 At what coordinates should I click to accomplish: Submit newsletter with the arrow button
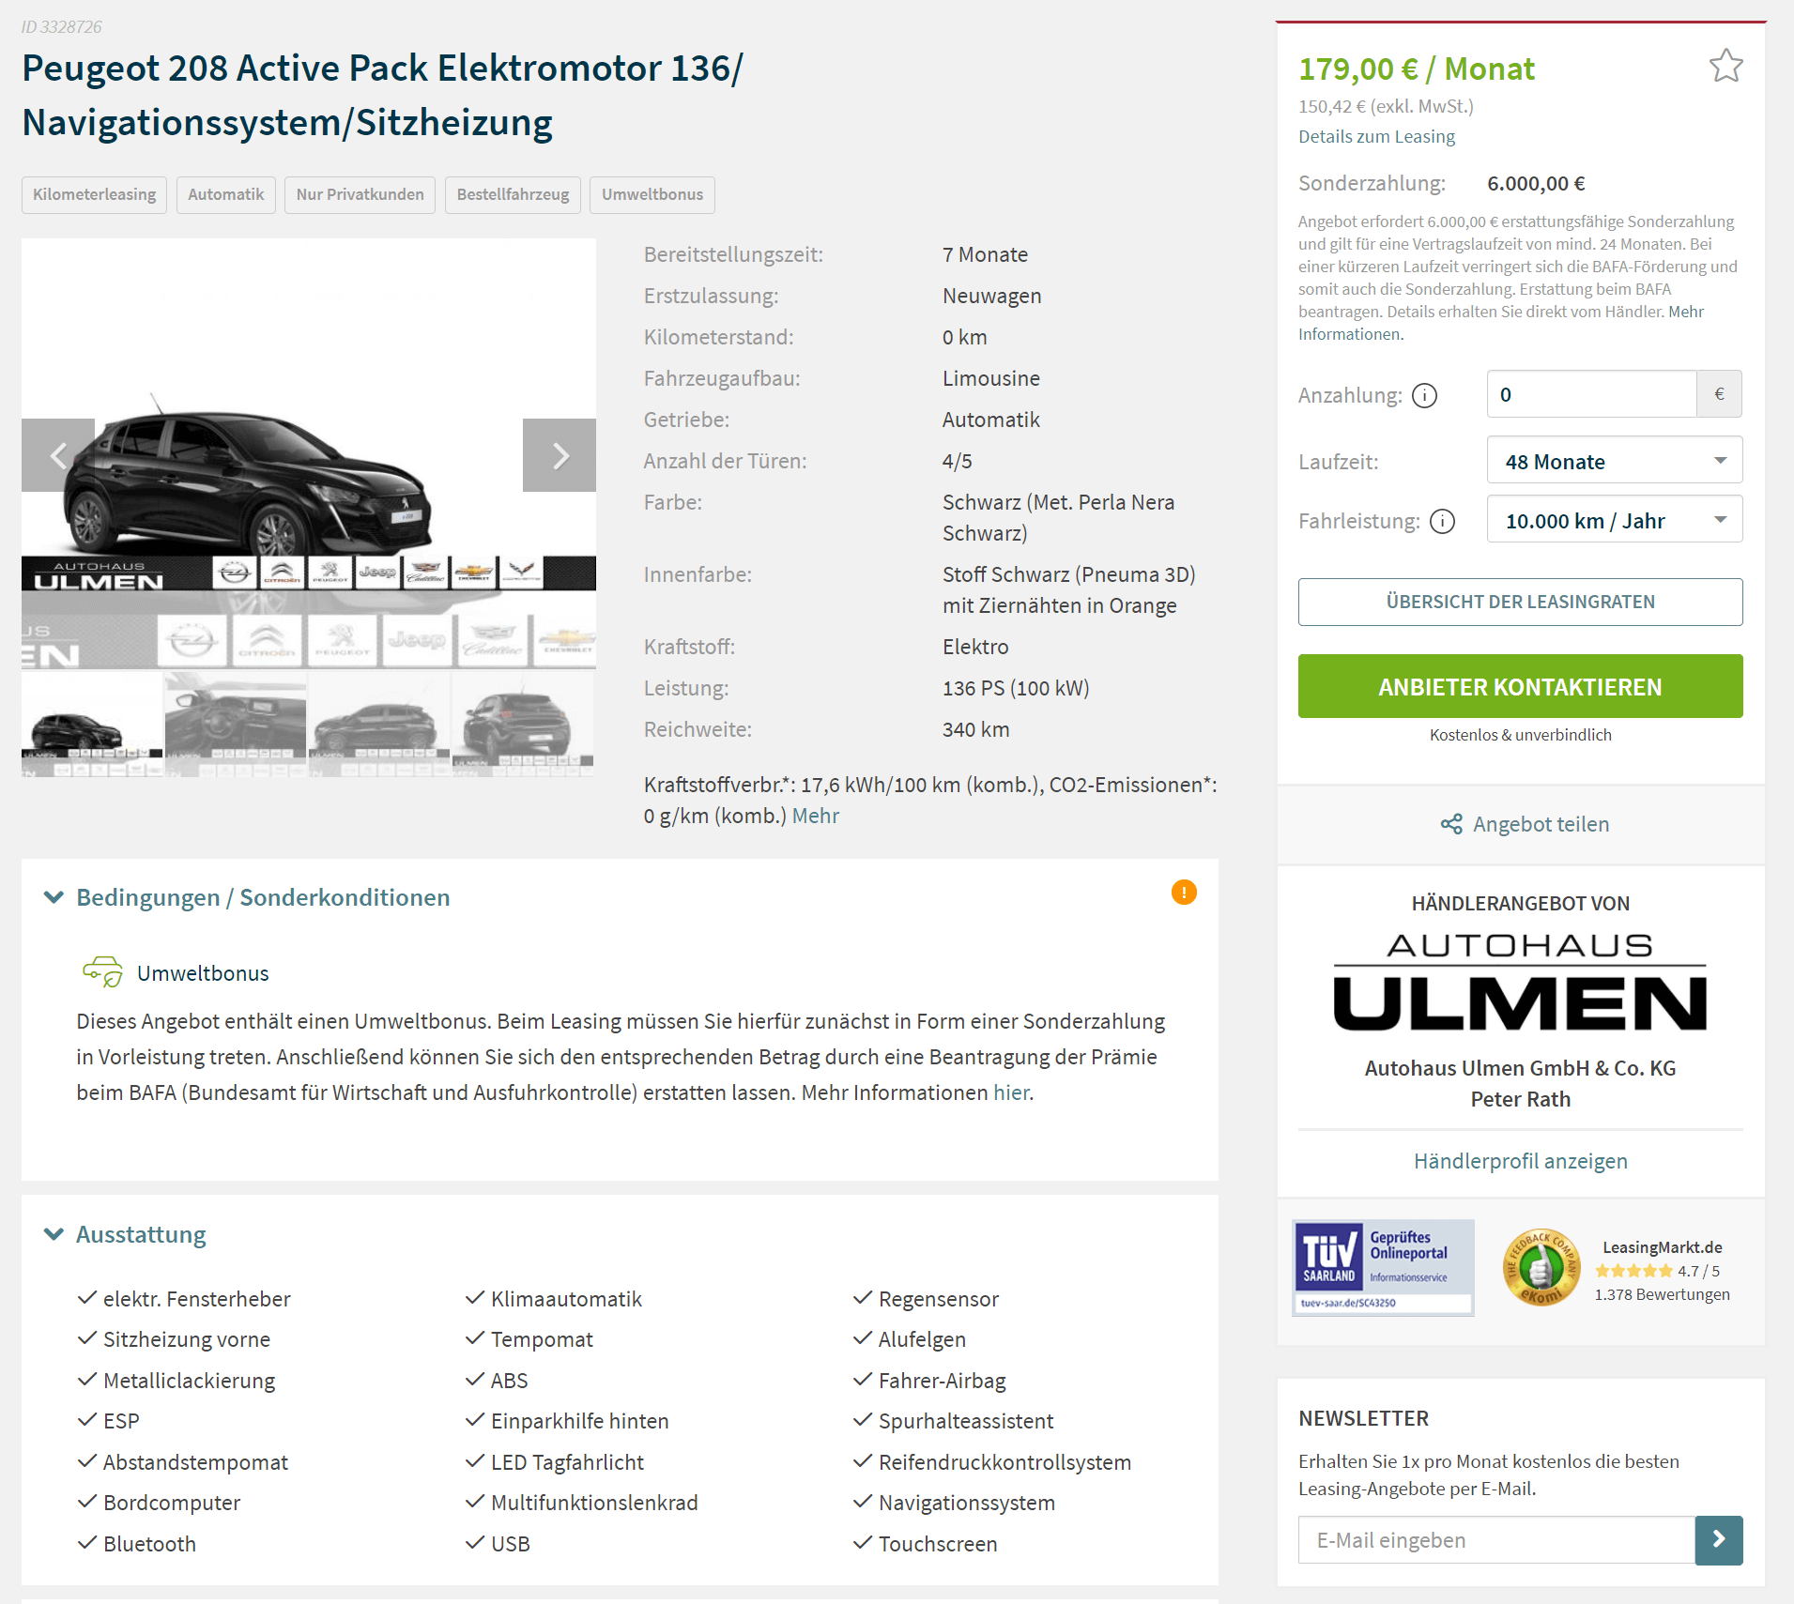(1719, 1540)
